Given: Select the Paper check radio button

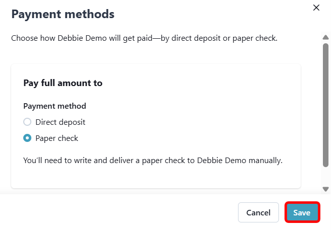Looking at the screenshot, I should [x=27, y=138].
